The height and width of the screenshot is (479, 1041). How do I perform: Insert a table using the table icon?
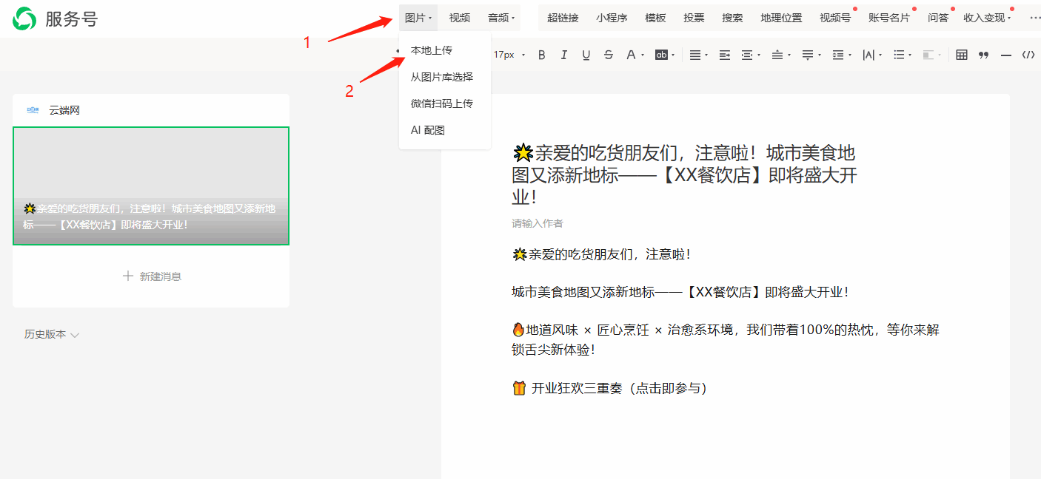click(962, 55)
